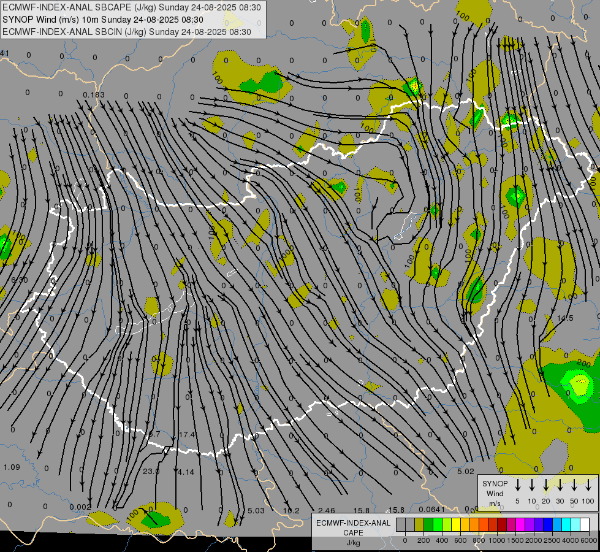The image size is (600, 552).
Task: Click the map value 10.2
Action: (291, 511)
